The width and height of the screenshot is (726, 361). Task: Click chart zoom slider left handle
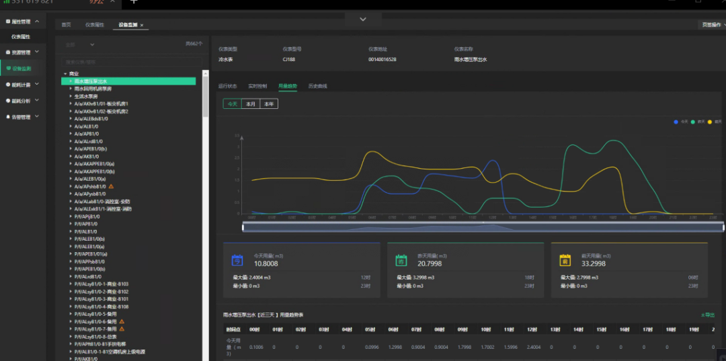tap(243, 227)
